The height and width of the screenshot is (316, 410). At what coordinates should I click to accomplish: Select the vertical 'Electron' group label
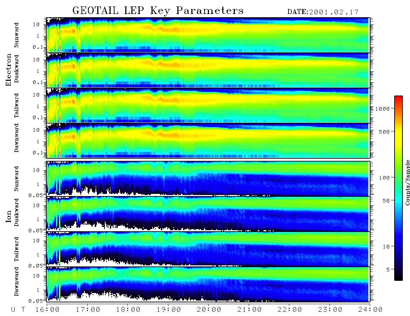click(9, 70)
